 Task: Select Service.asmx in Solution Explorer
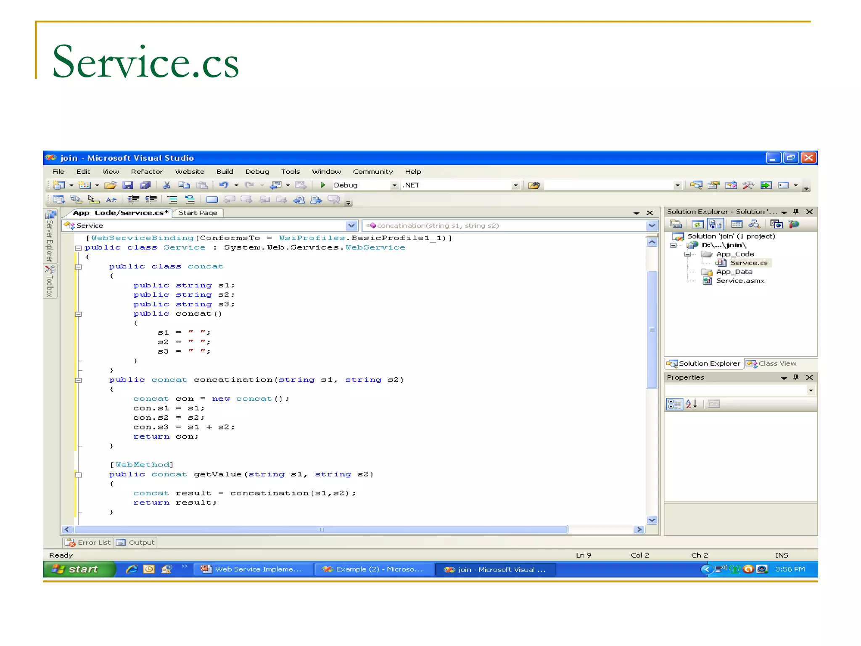pos(740,281)
